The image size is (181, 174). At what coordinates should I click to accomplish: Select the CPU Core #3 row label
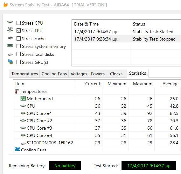tap(39, 128)
